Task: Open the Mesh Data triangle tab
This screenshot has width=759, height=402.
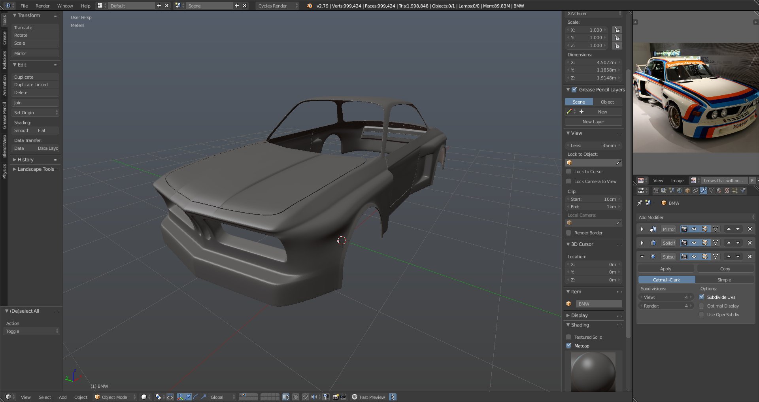Action: tap(711, 191)
